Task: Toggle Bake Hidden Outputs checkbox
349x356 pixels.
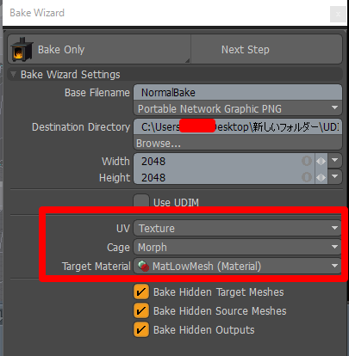Action: point(141,329)
